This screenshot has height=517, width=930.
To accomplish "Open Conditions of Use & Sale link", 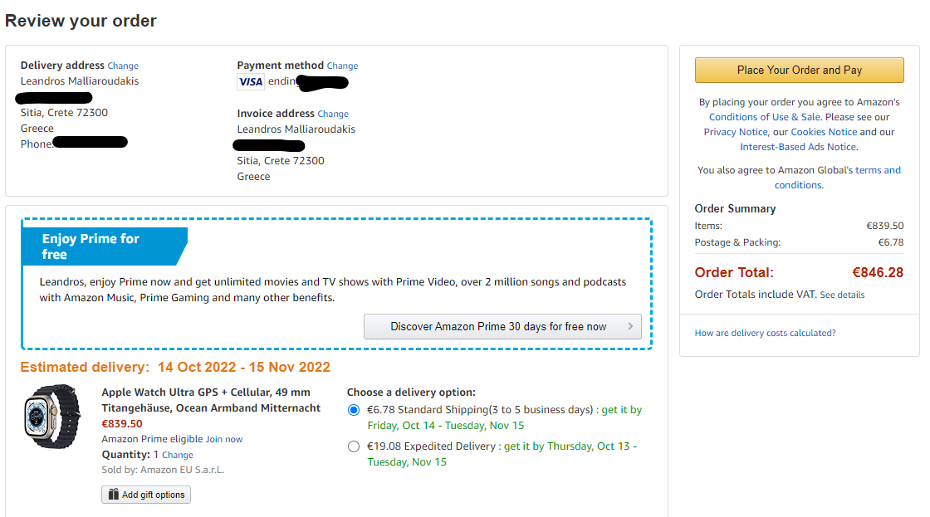I will (x=765, y=117).
